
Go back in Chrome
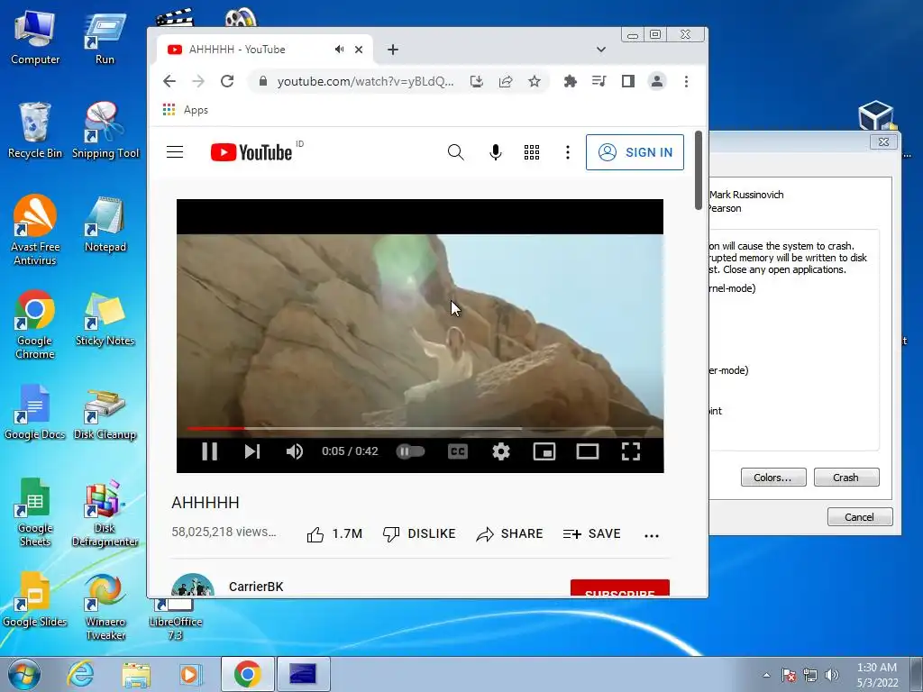pos(169,81)
